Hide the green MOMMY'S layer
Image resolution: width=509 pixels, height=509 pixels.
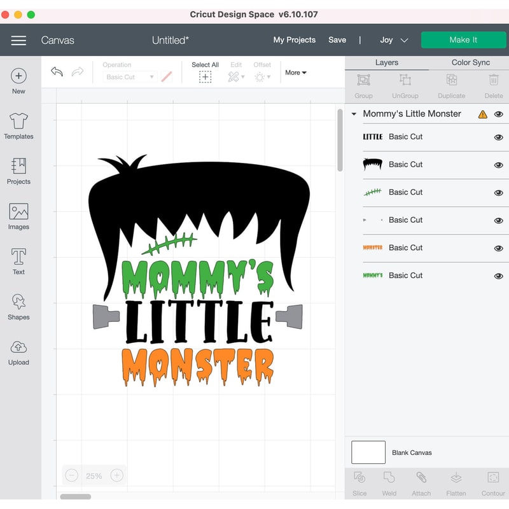(499, 275)
